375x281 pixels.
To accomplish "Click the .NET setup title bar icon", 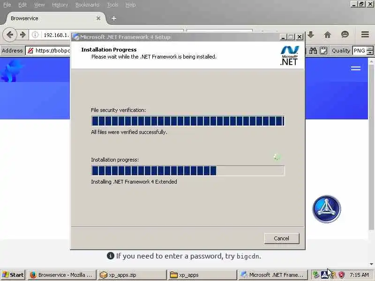I will [76, 37].
